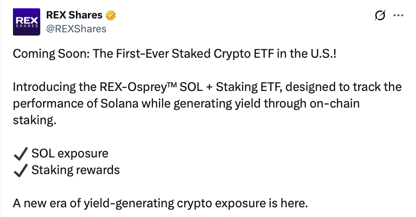Click the word "Solana" in the post
The image size is (416, 217).
118,104
